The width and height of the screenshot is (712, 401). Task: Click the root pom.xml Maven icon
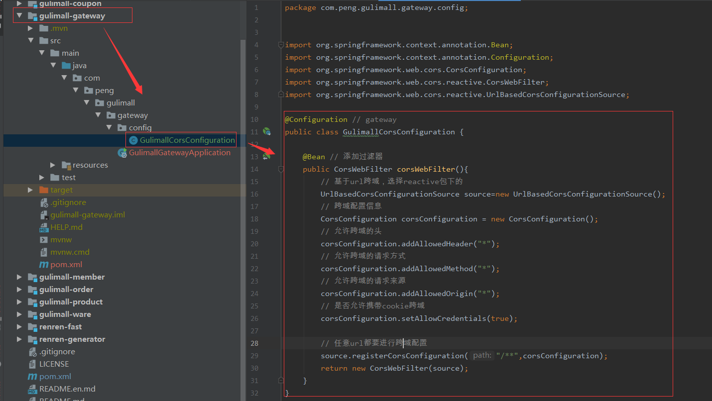32,377
